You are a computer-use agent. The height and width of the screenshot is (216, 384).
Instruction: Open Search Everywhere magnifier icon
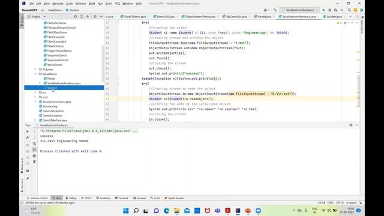point(349,10)
